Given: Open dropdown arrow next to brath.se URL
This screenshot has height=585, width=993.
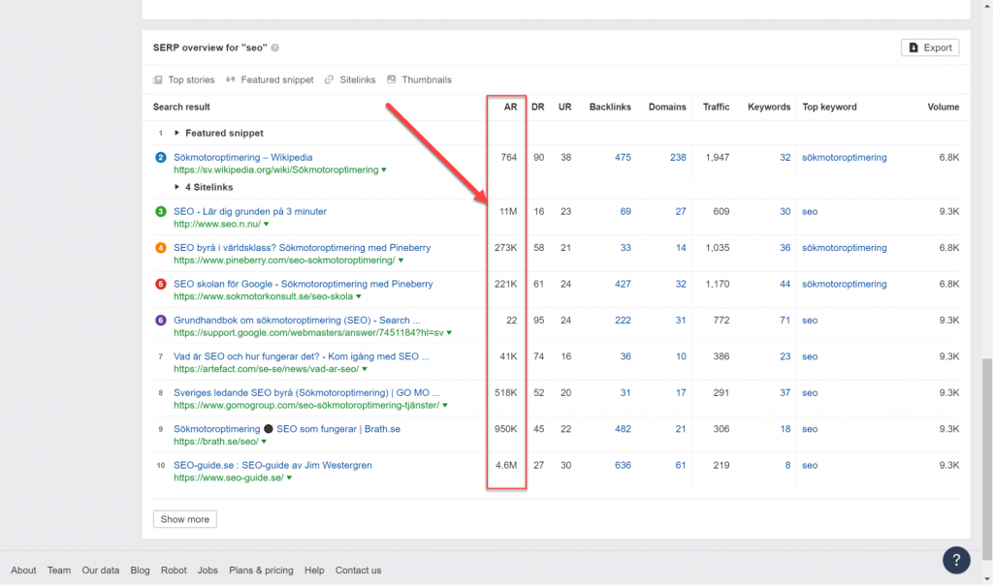Looking at the screenshot, I should click(264, 442).
